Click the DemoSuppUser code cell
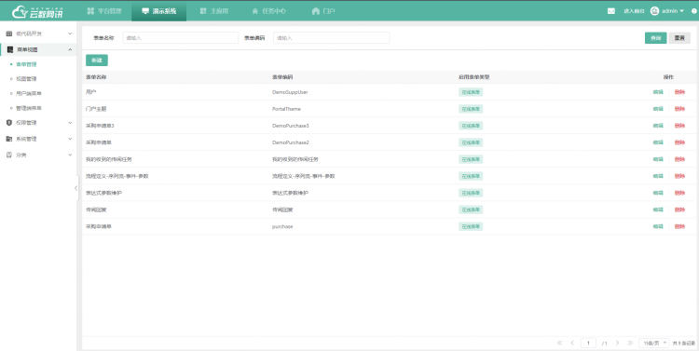Image resolution: width=699 pixels, height=351 pixels. pos(290,92)
